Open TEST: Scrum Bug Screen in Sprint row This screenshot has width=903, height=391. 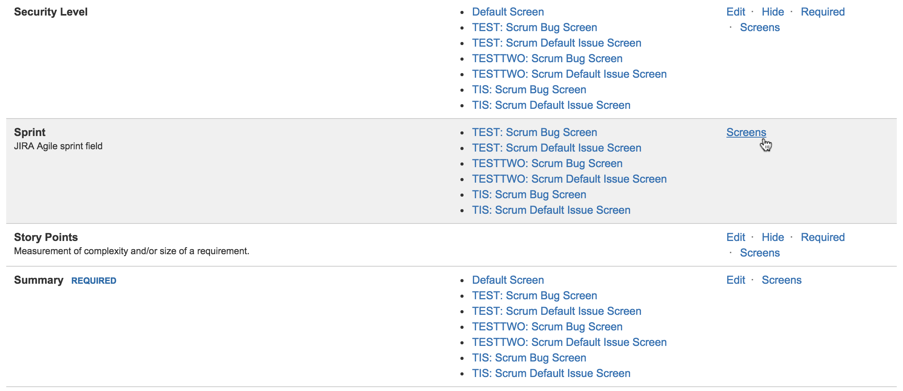(534, 133)
